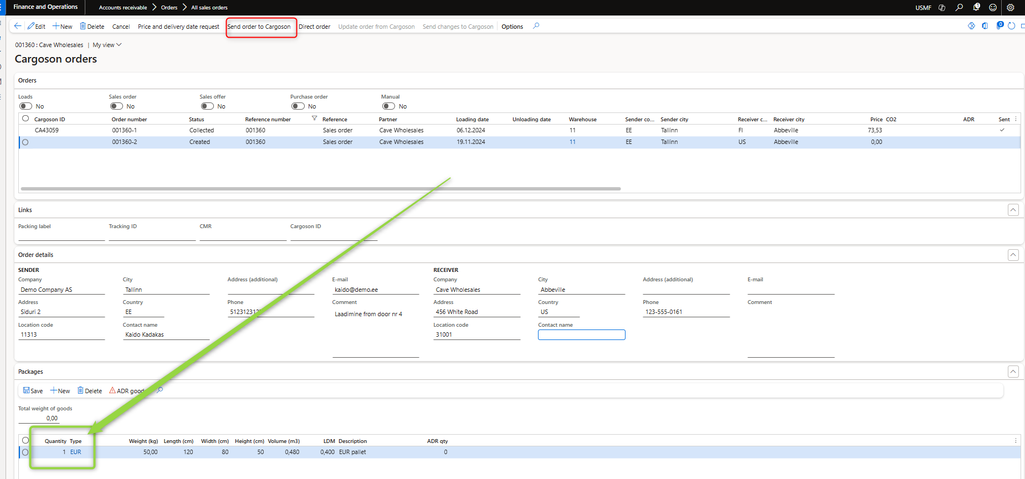Open Reference number column filter icon

coord(314,119)
